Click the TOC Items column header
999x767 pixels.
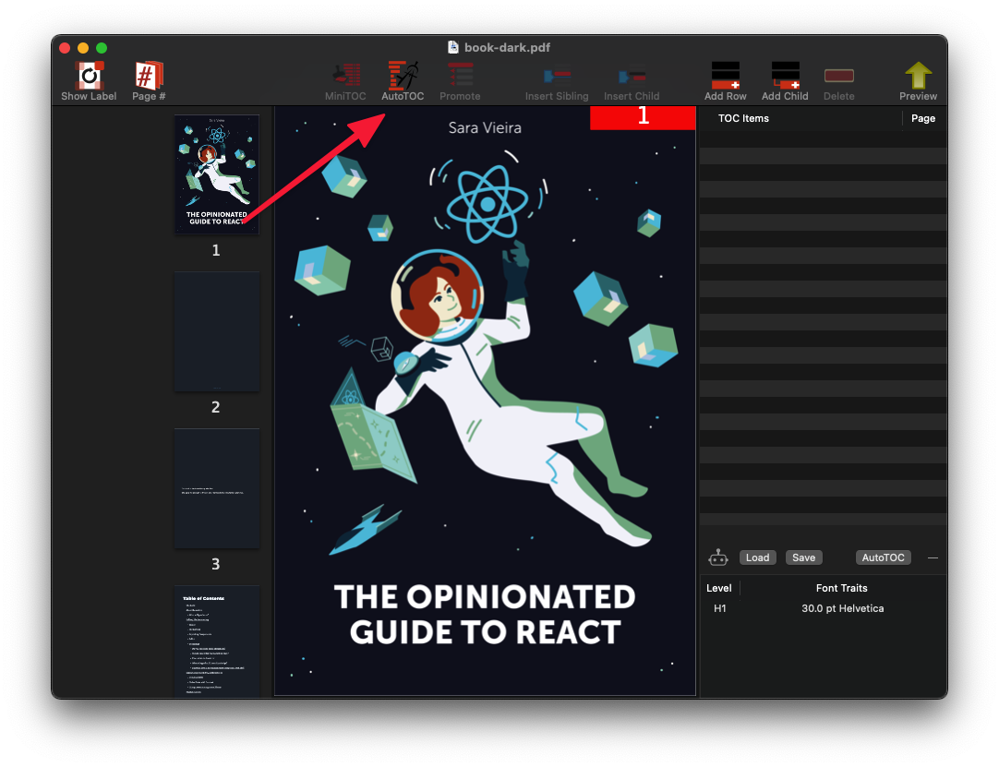pyautogui.click(x=743, y=118)
